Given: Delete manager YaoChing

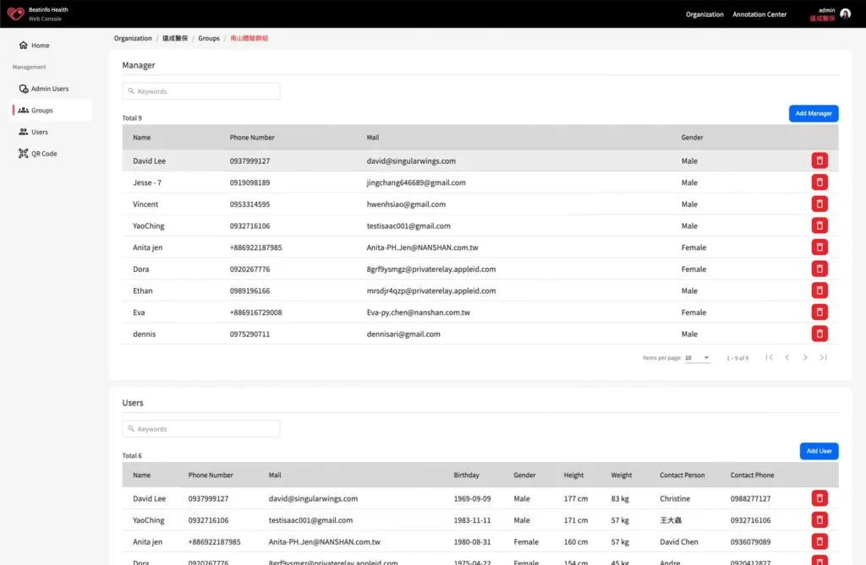Looking at the screenshot, I should tap(819, 225).
